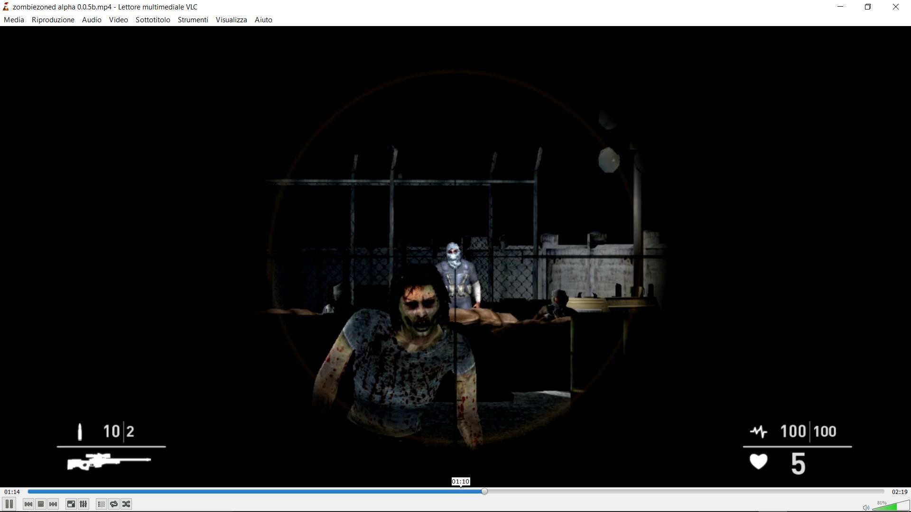Pause the video playback
Viewport: 911px width, 512px height.
click(x=9, y=504)
